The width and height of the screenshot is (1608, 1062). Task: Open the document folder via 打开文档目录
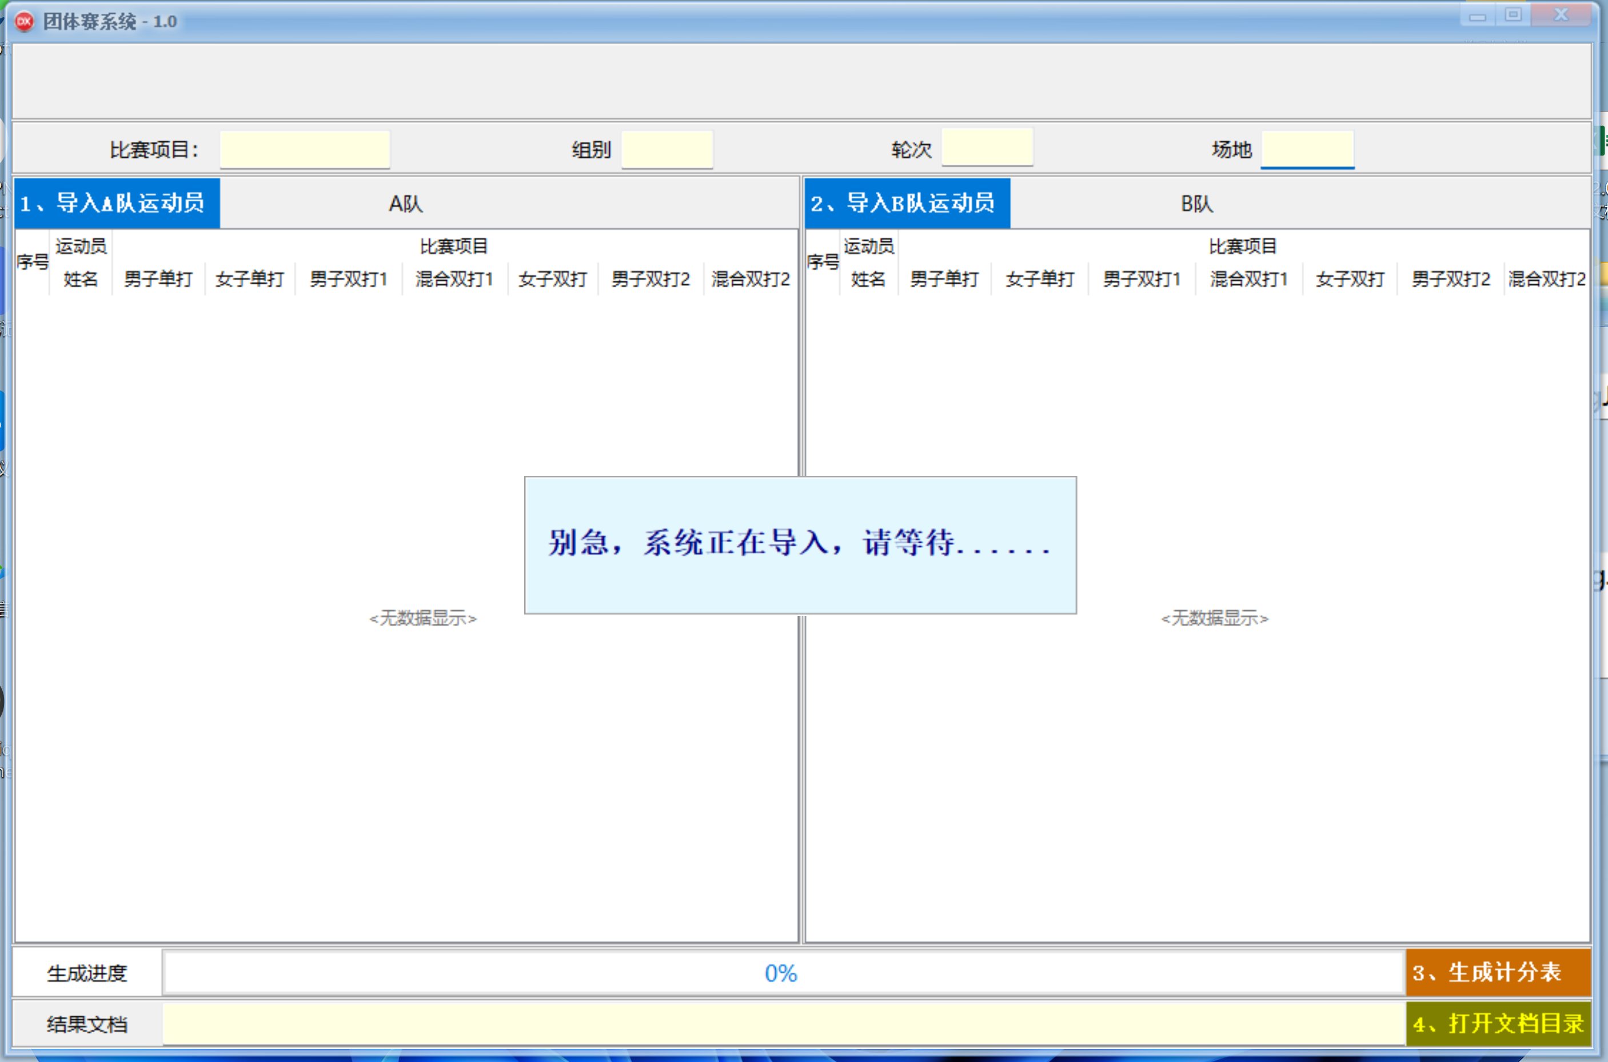(1498, 1023)
